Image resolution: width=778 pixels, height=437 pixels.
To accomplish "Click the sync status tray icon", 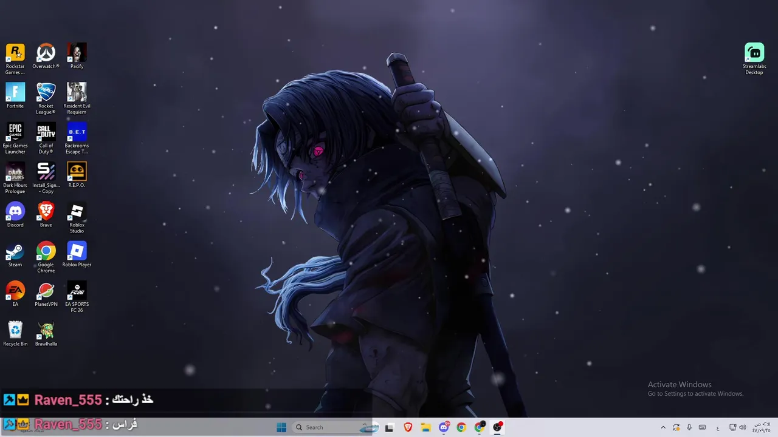I will tap(676, 427).
